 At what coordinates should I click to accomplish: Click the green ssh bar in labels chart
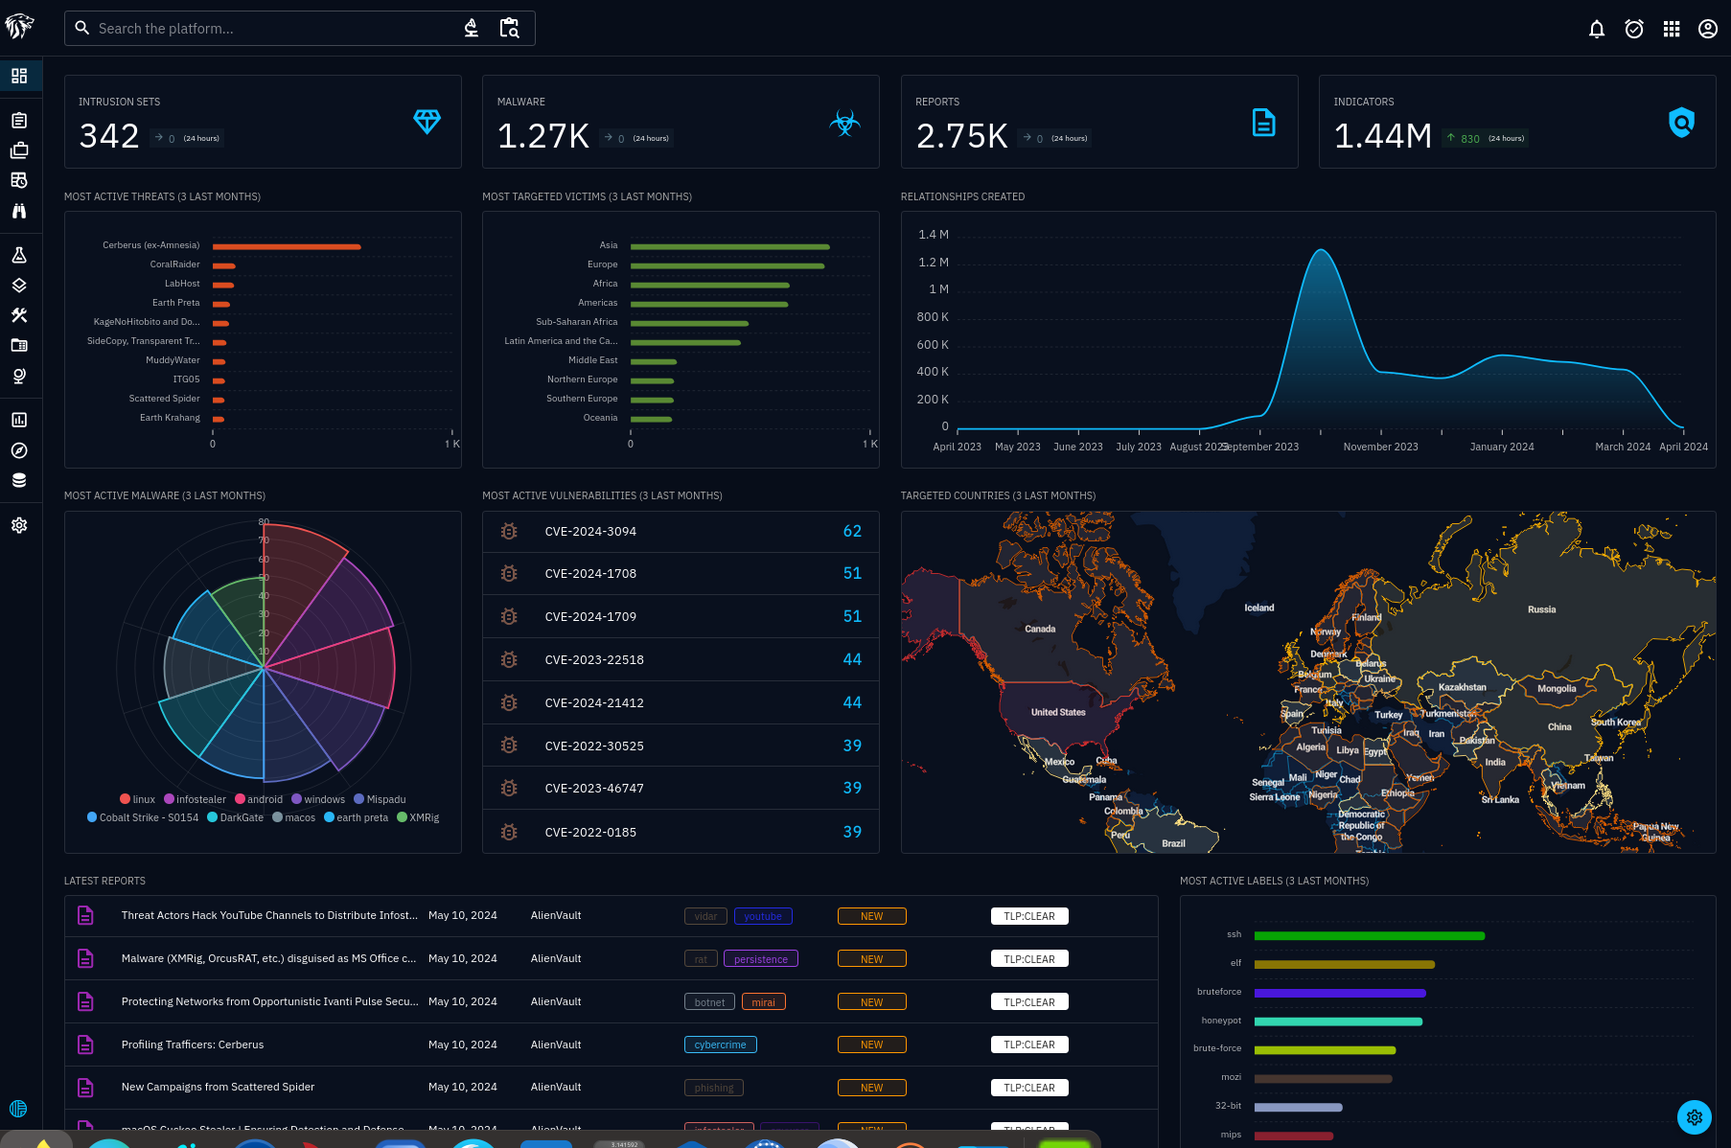coord(1369,935)
